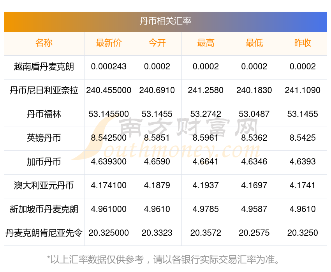The height and width of the screenshot is (272, 331).
Task: Click highest value 4.9785
Action: [206, 209]
